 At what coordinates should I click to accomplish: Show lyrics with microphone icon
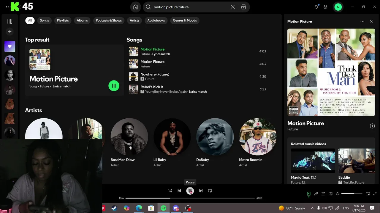[316, 194]
